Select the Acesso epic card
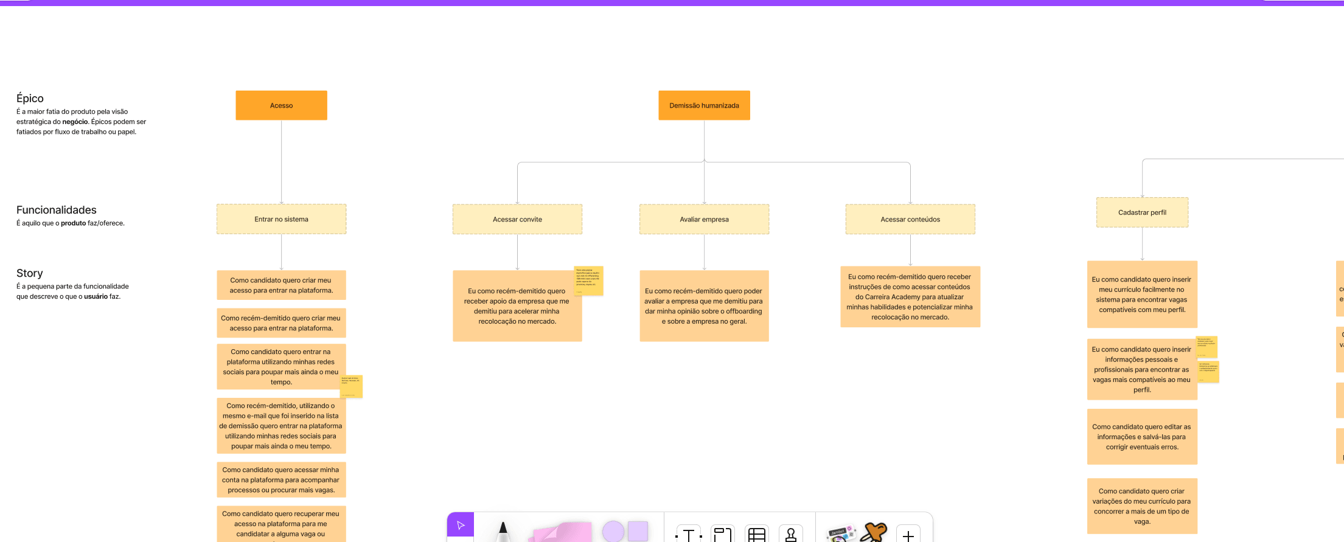Image resolution: width=1344 pixels, height=542 pixels. pyautogui.click(x=281, y=105)
